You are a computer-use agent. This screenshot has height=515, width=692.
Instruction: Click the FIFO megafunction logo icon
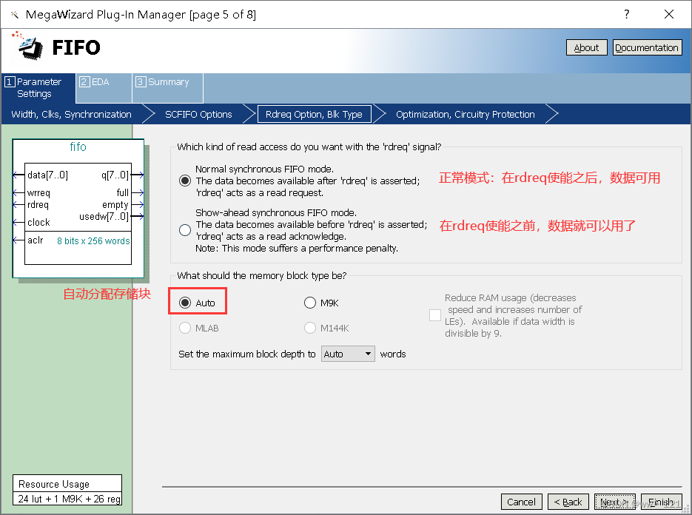pyautogui.click(x=27, y=47)
